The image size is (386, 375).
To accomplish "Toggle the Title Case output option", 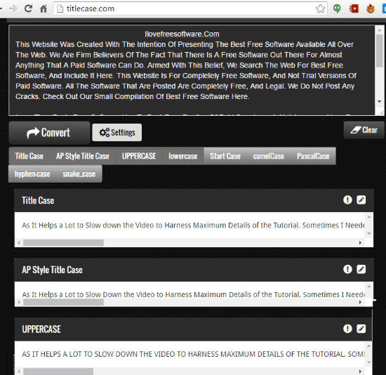I will point(29,156).
